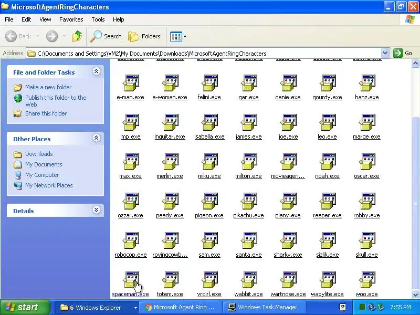Open My Computer link

(x=42, y=175)
